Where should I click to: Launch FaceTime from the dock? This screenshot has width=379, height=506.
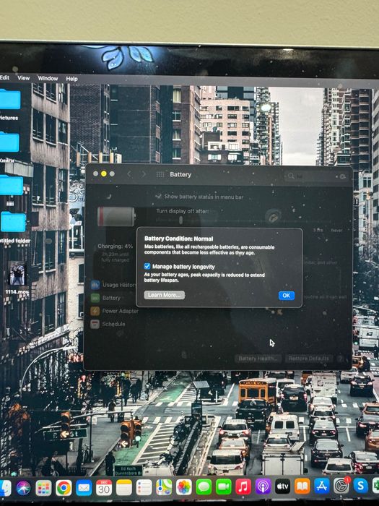pos(223,487)
